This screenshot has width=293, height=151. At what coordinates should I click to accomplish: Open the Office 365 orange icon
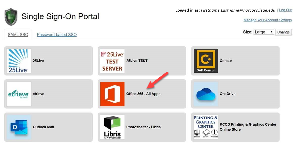click(112, 94)
